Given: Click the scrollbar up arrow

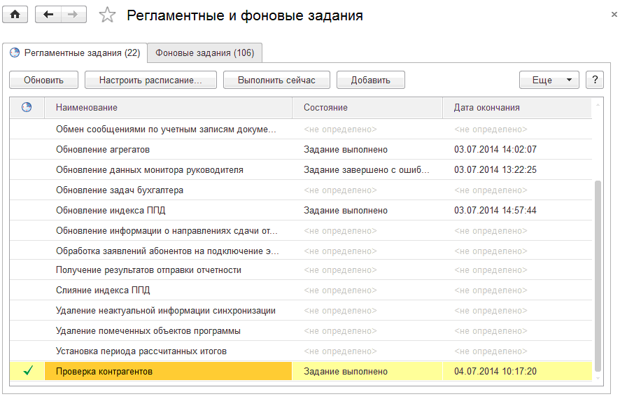Looking at the screenshot, I should [x=598, y=105].
